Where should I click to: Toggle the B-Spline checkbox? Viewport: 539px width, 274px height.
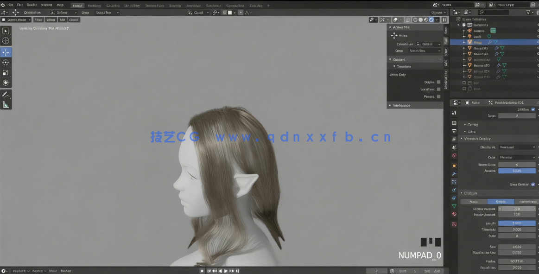pos(534,109)
